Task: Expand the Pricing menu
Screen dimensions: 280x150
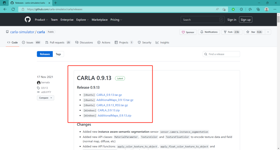Action: point(116,20)
